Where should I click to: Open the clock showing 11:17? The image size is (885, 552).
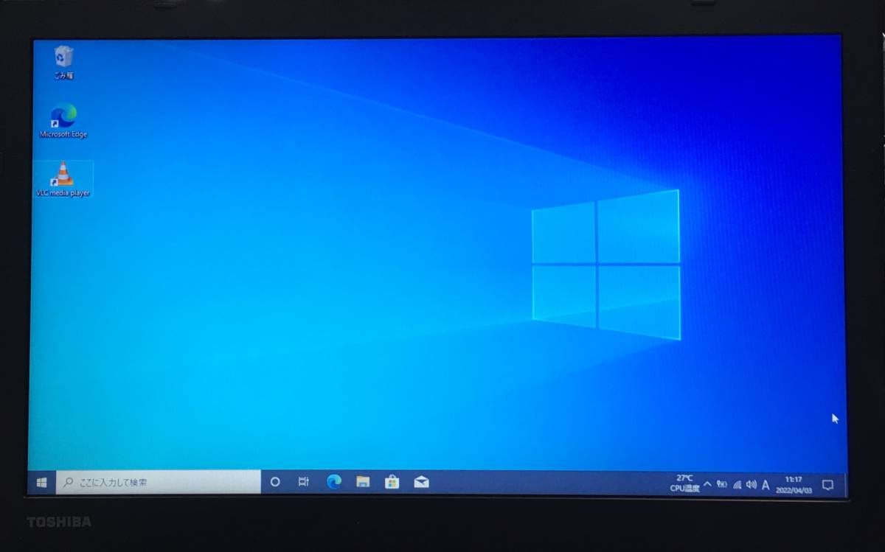click(x=794, y=484)
